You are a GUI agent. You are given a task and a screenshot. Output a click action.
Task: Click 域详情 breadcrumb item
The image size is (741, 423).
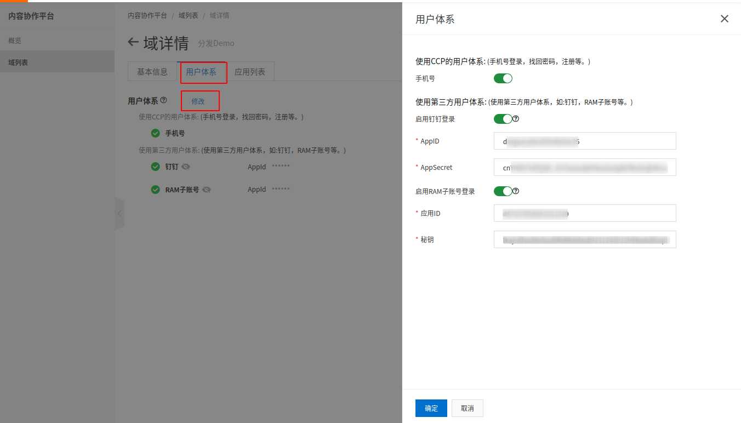tap(219, 15)
